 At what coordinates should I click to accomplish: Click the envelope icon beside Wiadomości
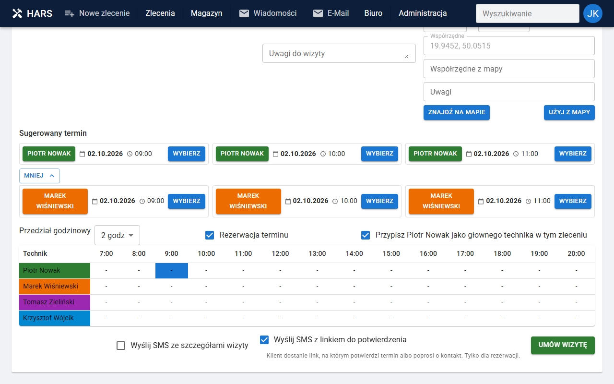coord(244,13)
